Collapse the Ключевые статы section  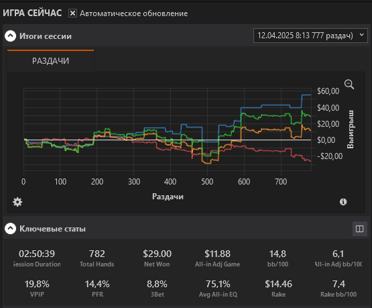[11, 229]
